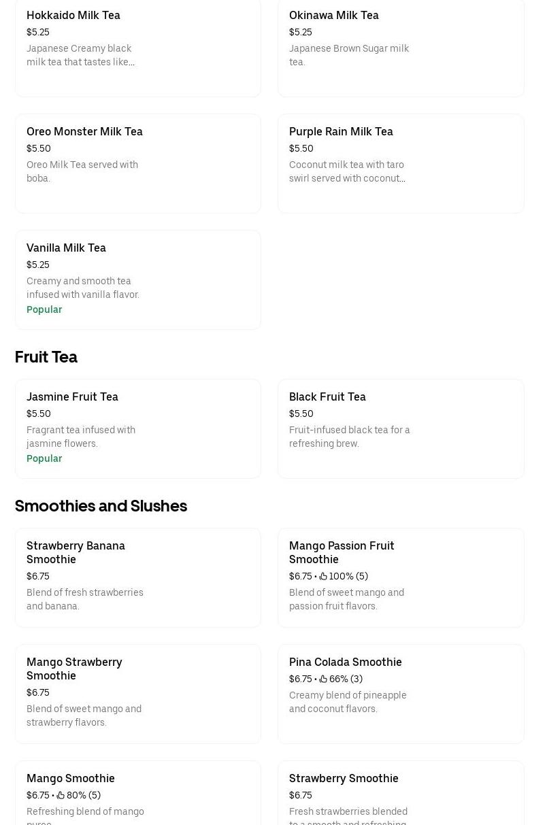Image resolution: width=547 pixels, height=825 pixels.
Task: Open the Mango Strawberry Smoothie card
Action: 138,694
